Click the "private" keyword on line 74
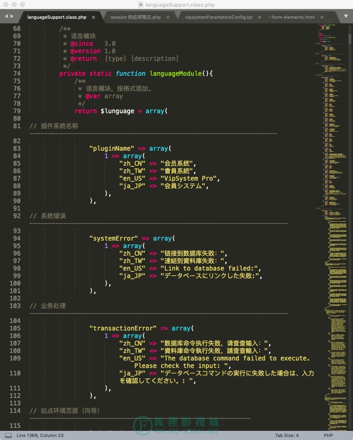The image size is (353, 440). click(x=72, y=74)
